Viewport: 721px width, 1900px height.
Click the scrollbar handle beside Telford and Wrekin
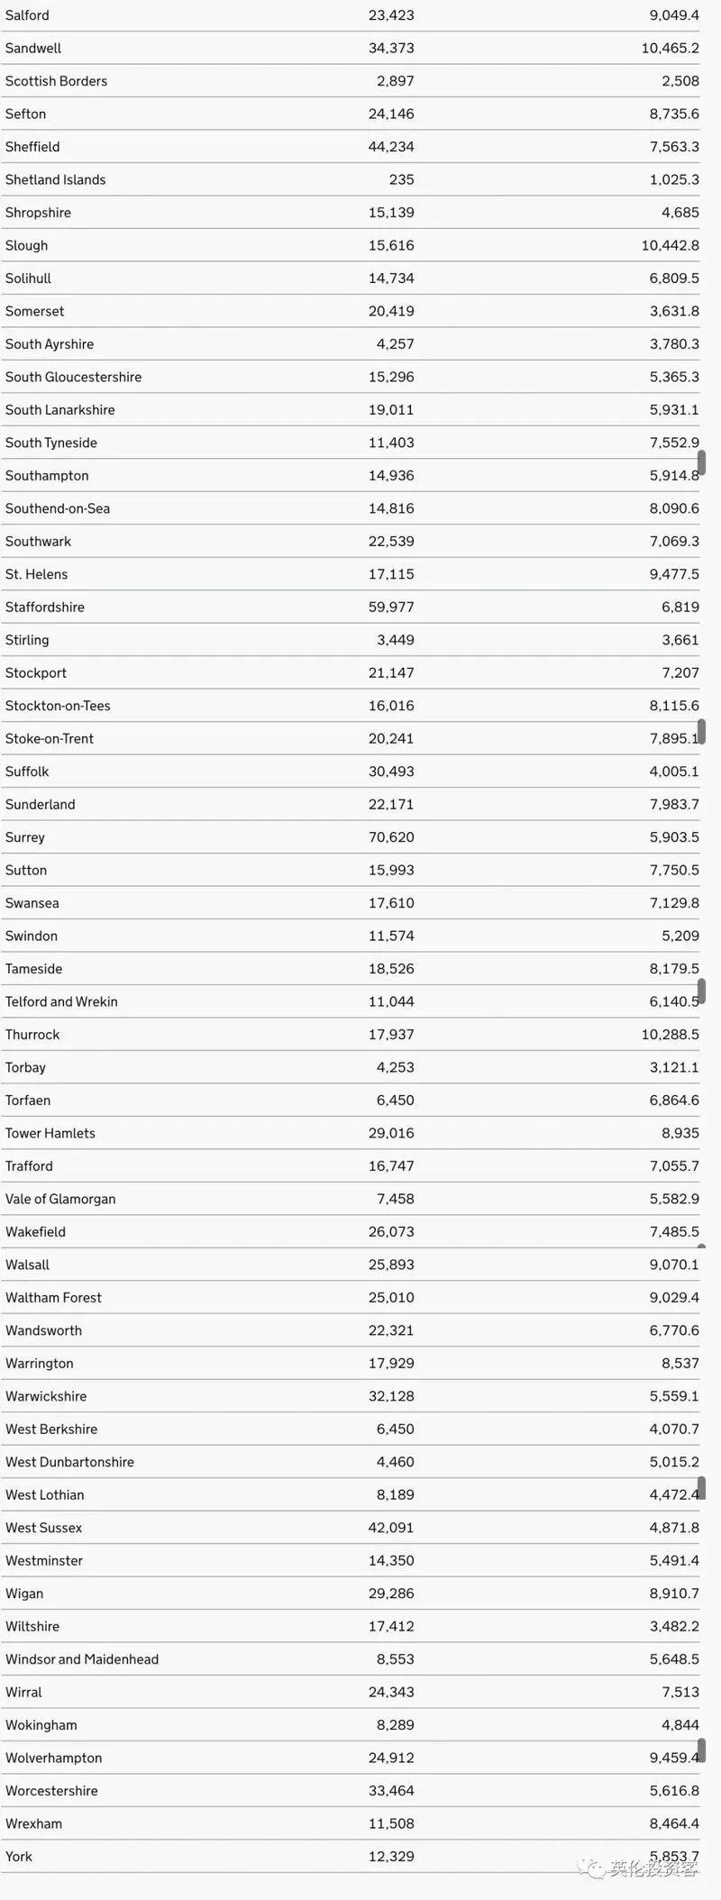click(701, 991)
